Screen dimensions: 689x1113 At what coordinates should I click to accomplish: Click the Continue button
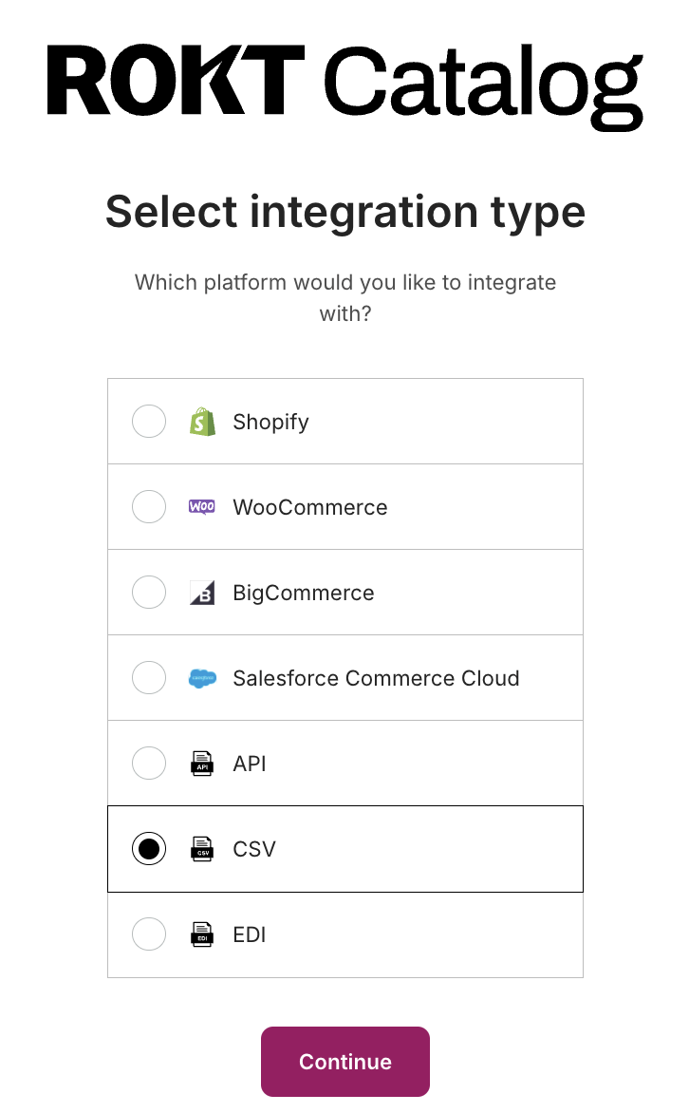pos(344,1062)
